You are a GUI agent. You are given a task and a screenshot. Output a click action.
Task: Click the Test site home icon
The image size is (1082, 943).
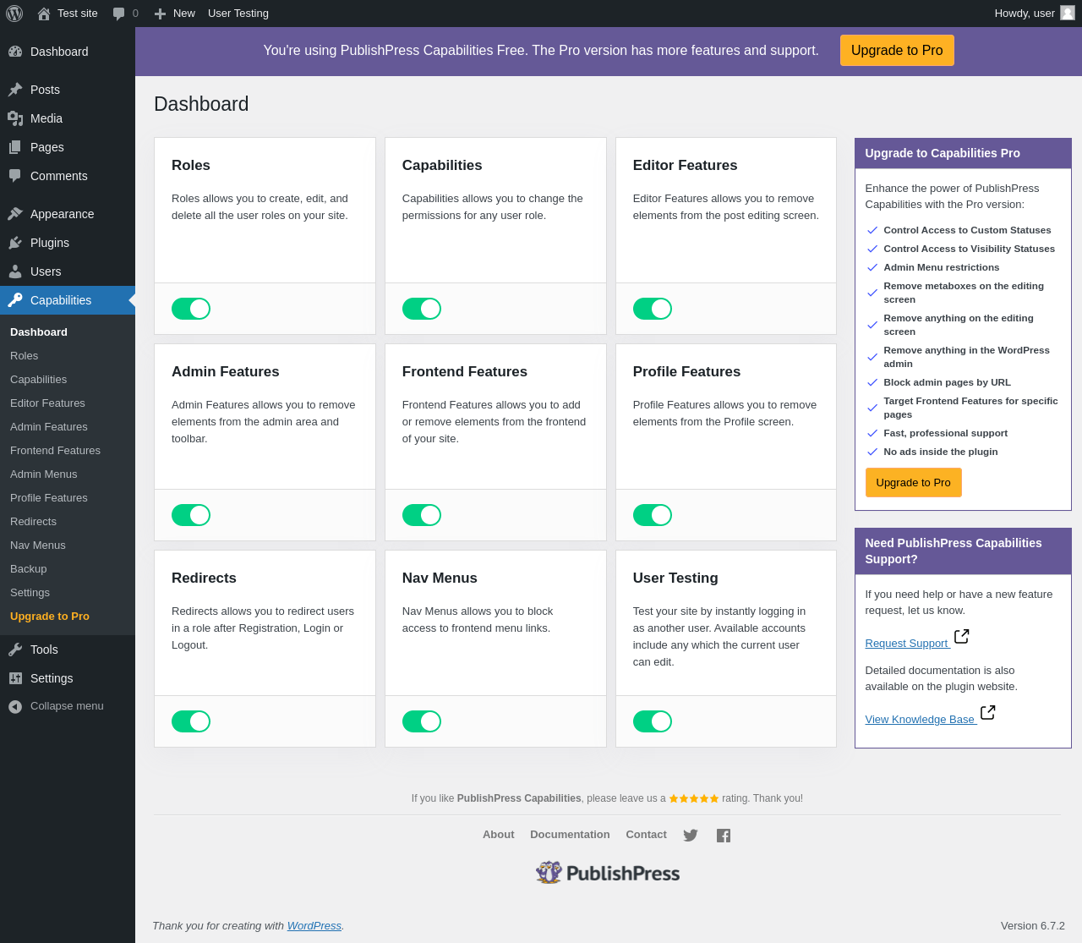pos(44,14)
